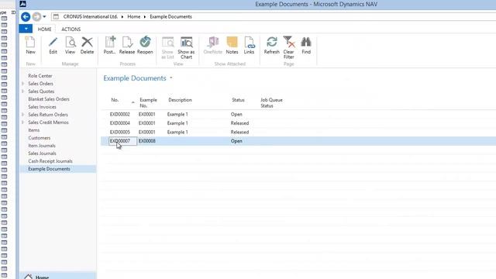Sort by the No. column header
The height and width of the screenshot is (279, 496).
(x=115, y=100)
